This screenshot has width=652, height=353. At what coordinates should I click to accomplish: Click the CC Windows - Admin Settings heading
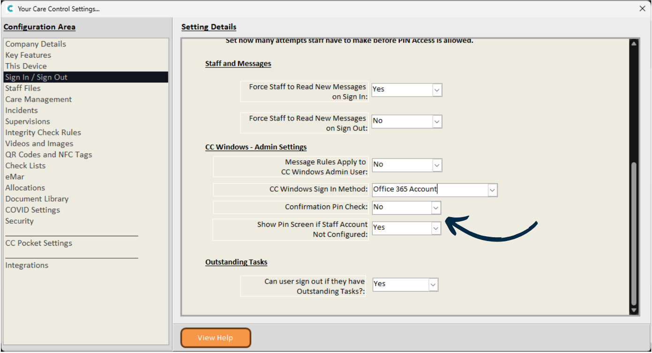256,147
